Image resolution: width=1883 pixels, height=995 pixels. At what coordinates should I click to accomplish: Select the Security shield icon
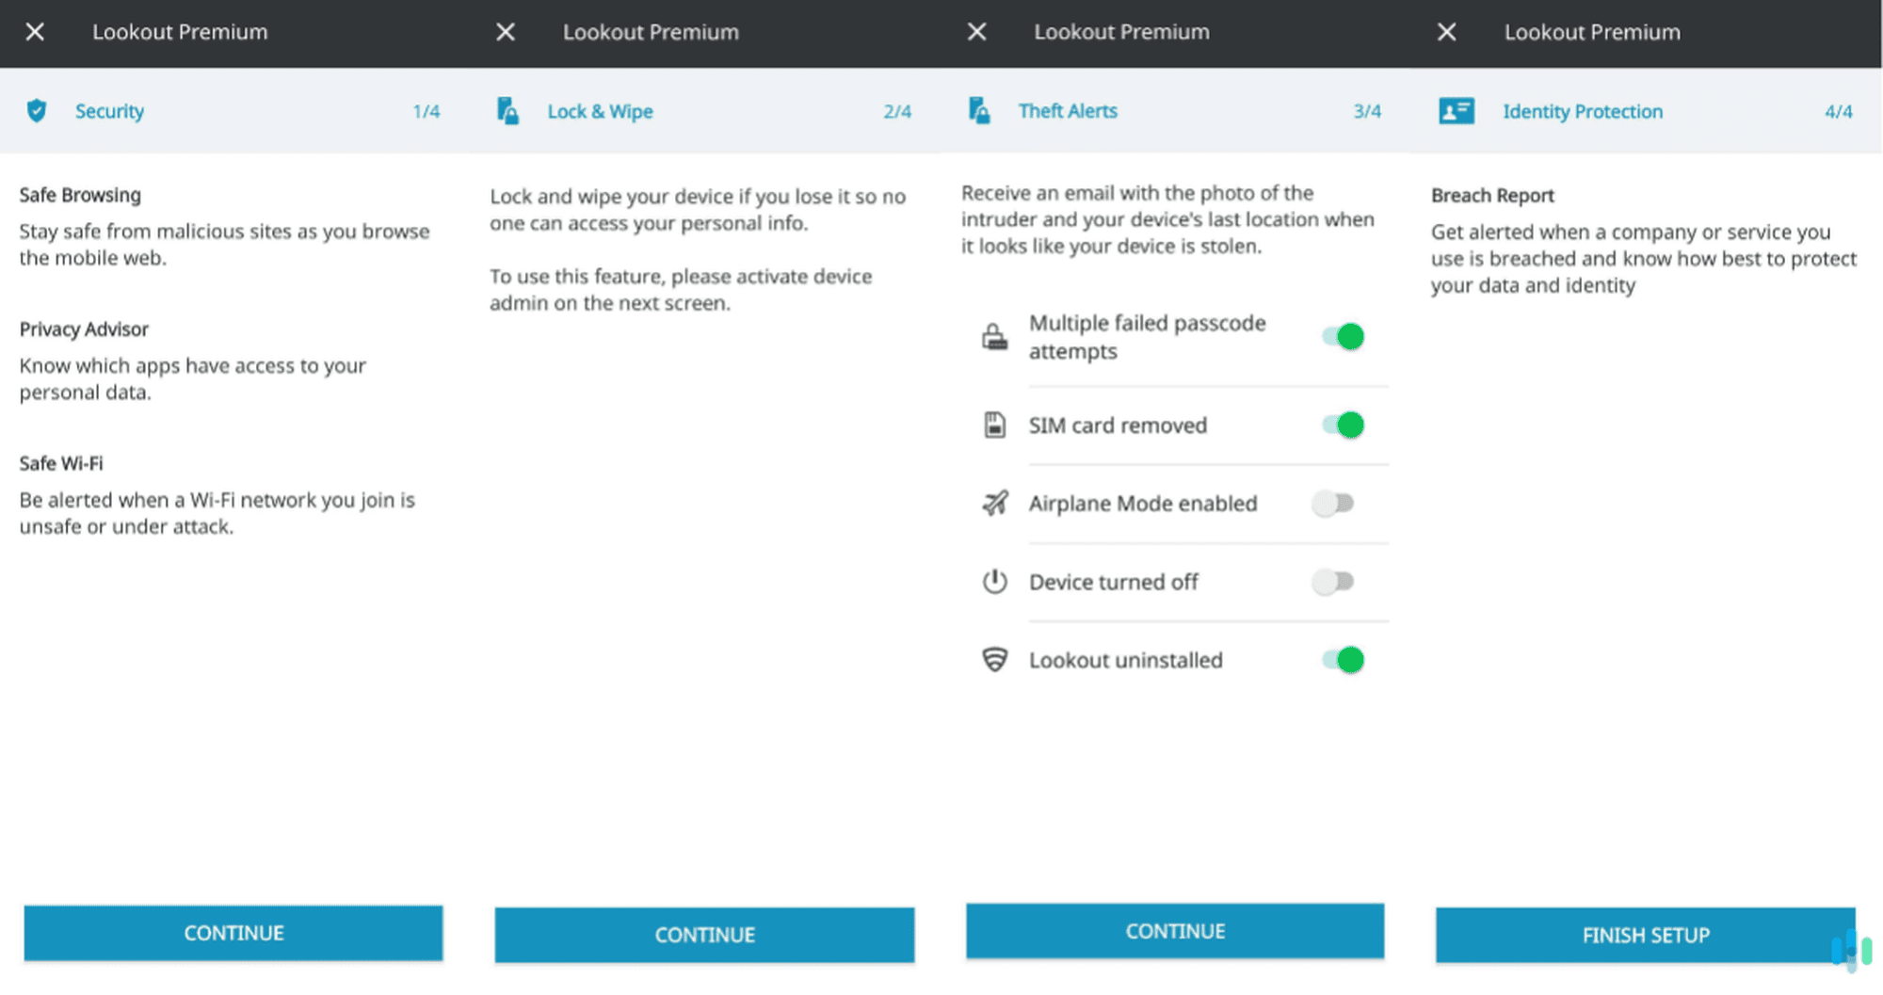click(x=37, y=111)
